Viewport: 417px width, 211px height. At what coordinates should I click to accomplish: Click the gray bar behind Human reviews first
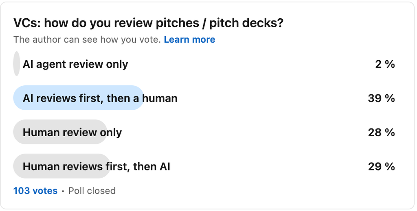pos(62,166)
